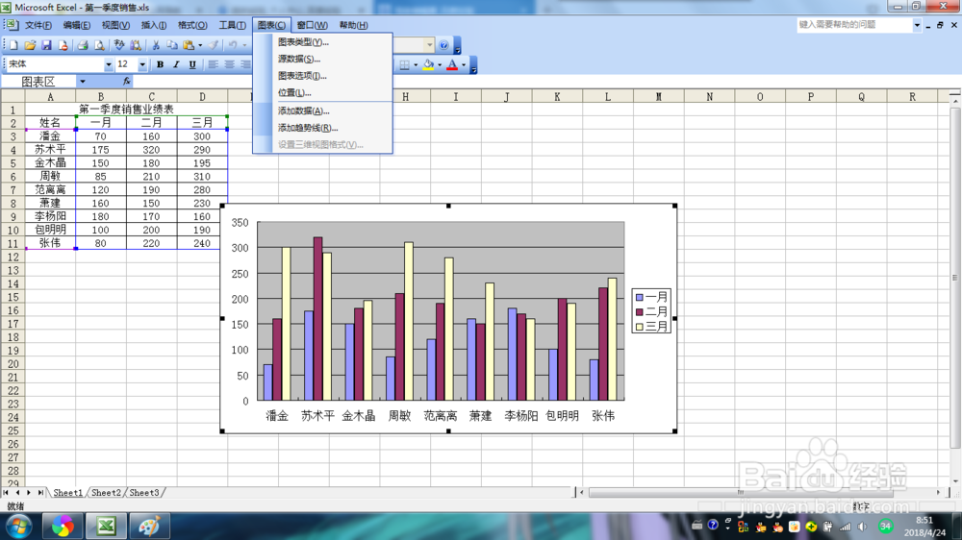Toggle Italic formatting
Viewport: 962px width, 540px height.
[x=176, y=64]
